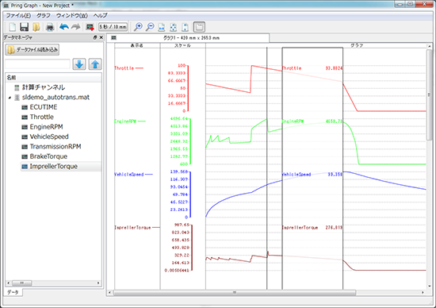
Task: Click the fit-to-view arrows icon
Action: point(174,27)
